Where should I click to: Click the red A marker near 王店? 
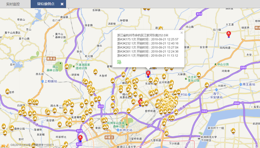228,33
